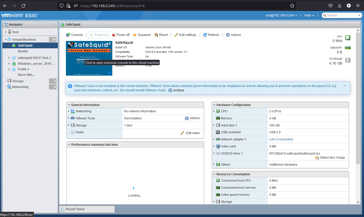Screen dimensions: 364x217
Task: Click the VMware ESXi logo
Action: pyautogui.click(x=20, y=15)
